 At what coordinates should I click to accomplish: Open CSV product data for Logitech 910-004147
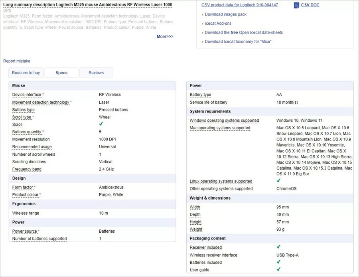[239, 5]
